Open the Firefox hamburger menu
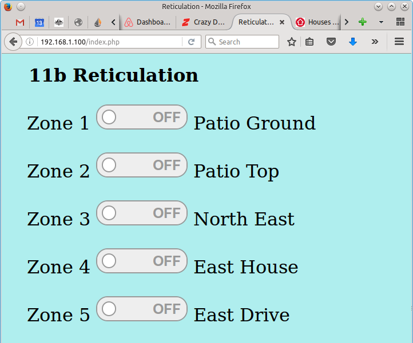The height and width of the screenshot is (343, 413). 399,42
